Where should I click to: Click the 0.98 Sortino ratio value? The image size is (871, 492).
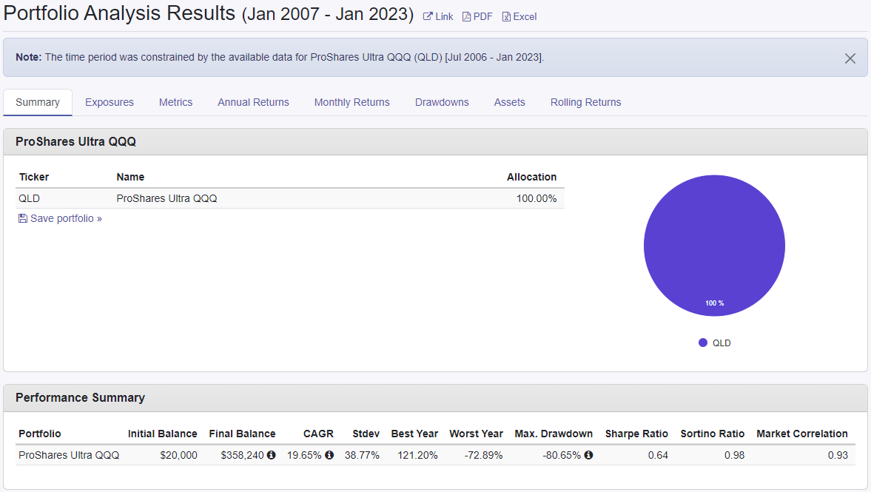pyautogui.click(x=734, y=455)
